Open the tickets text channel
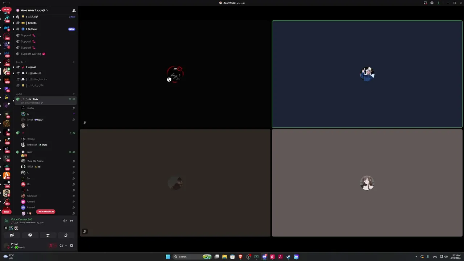The image size is (464, 261). click(45, 23)
